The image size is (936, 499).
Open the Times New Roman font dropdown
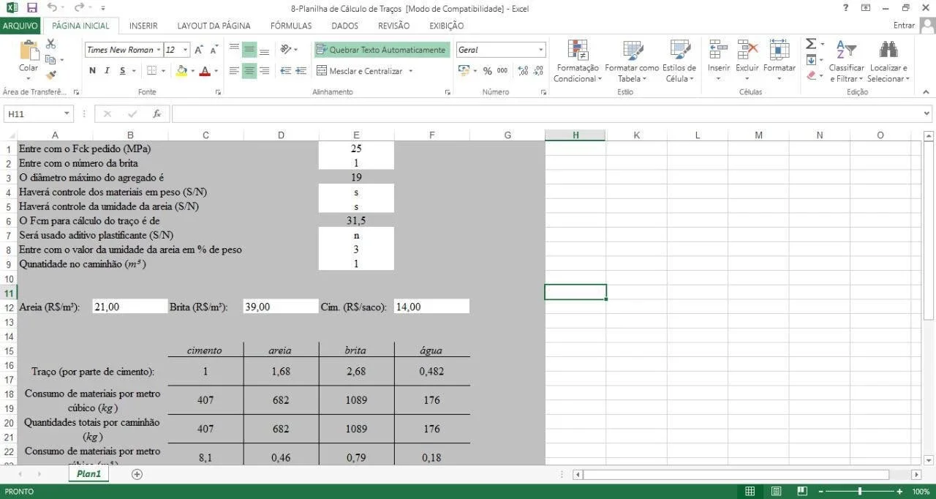tap(158, 50)
